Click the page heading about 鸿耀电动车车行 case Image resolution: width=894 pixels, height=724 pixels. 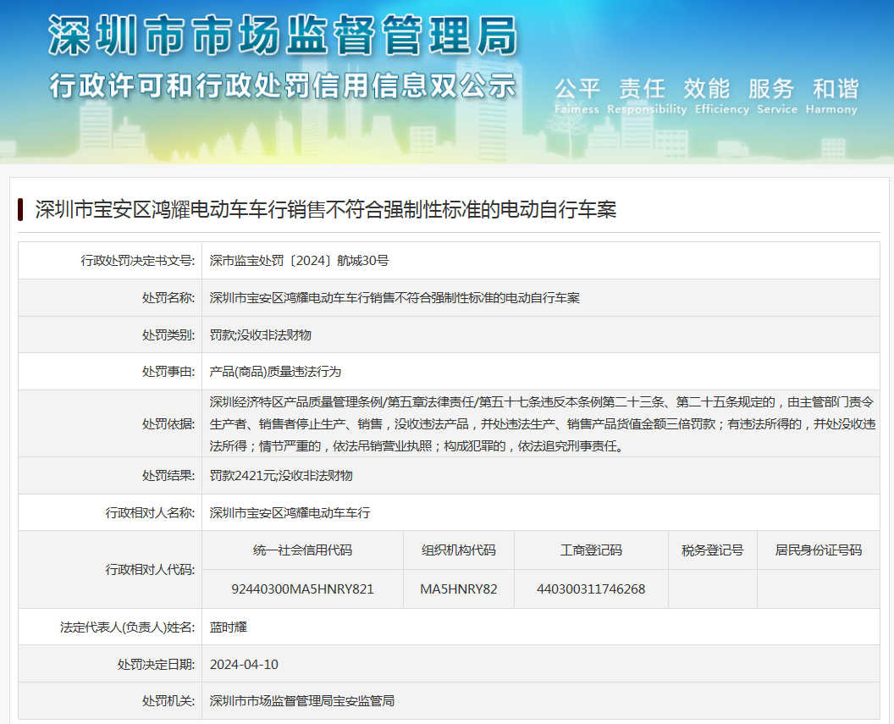click(326, 210)
